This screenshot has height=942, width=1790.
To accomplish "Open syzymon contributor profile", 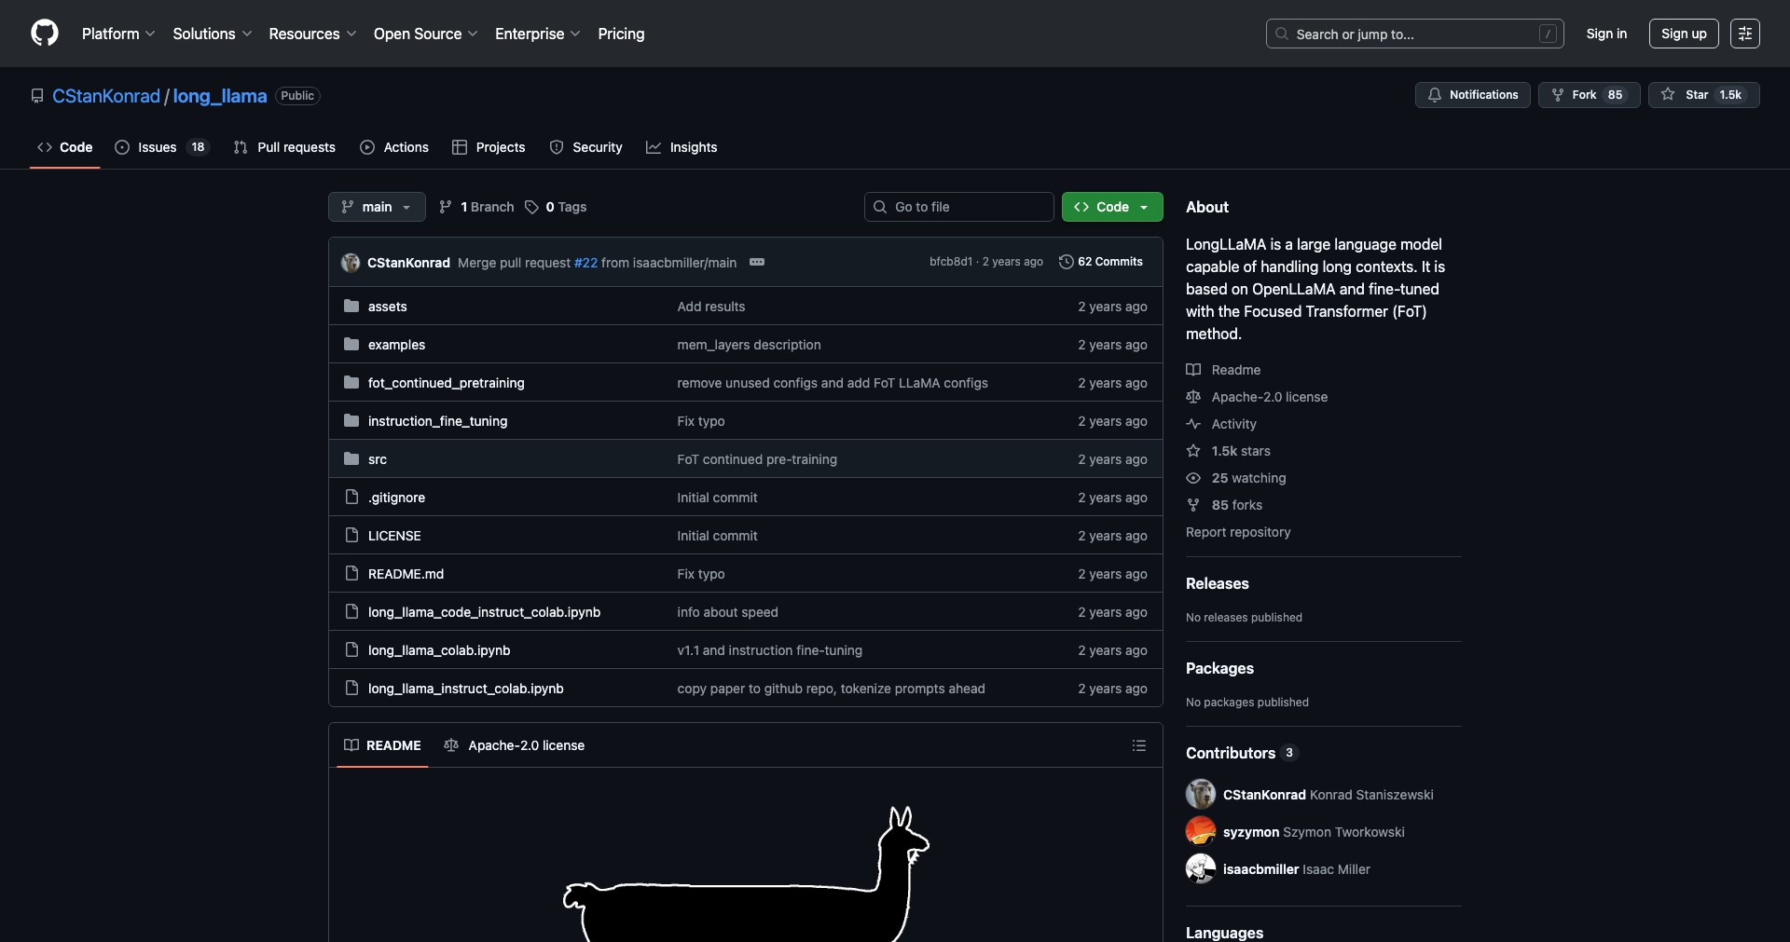I will 1251,832.
